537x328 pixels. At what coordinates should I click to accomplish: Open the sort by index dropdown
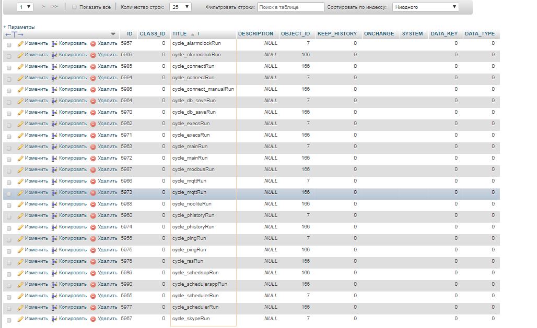[425, 7]
